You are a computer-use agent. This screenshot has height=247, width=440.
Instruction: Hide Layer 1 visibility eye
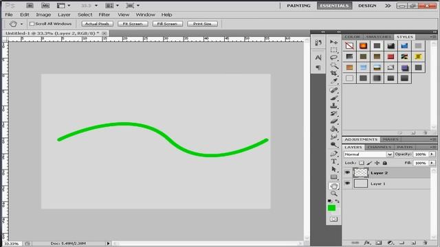[347, 183]
